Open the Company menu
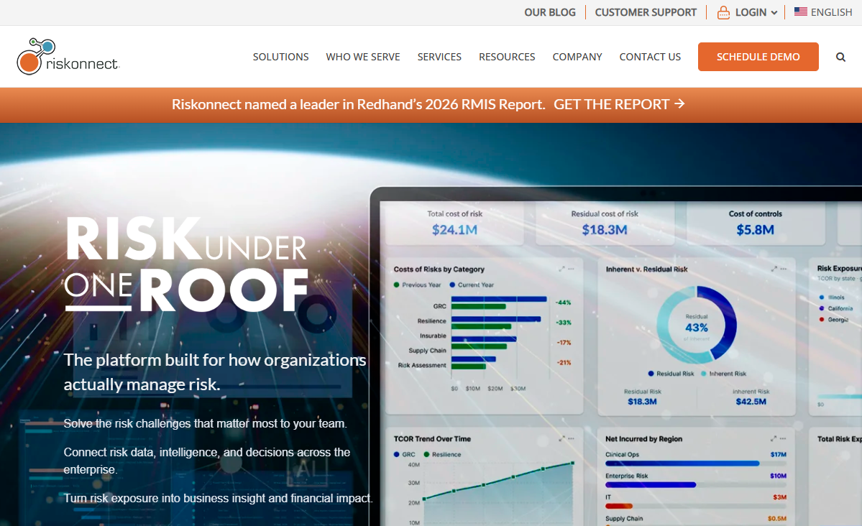 577,57
